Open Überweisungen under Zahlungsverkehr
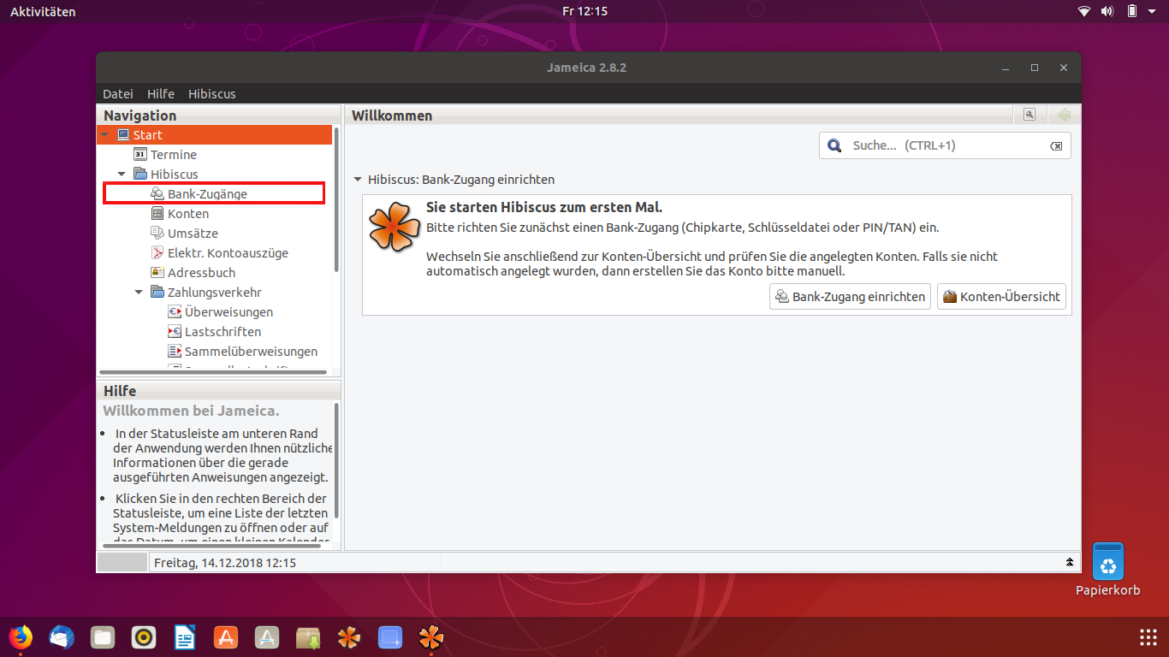The height and width of the screenshot is (657, 1169). click(x=221, y=312)
